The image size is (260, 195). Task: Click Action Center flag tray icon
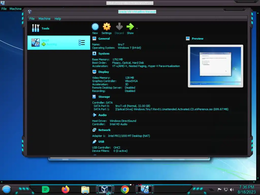click(220, 189)
